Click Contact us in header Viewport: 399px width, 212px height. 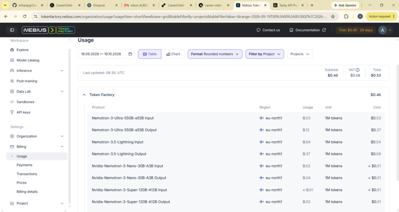click(268, 30)
